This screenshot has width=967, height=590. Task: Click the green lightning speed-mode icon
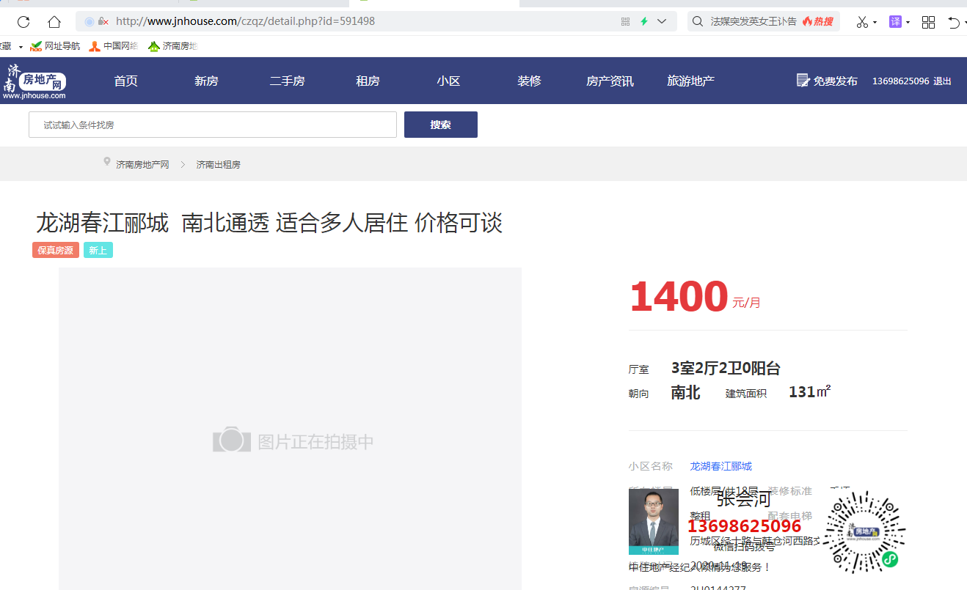644,22
